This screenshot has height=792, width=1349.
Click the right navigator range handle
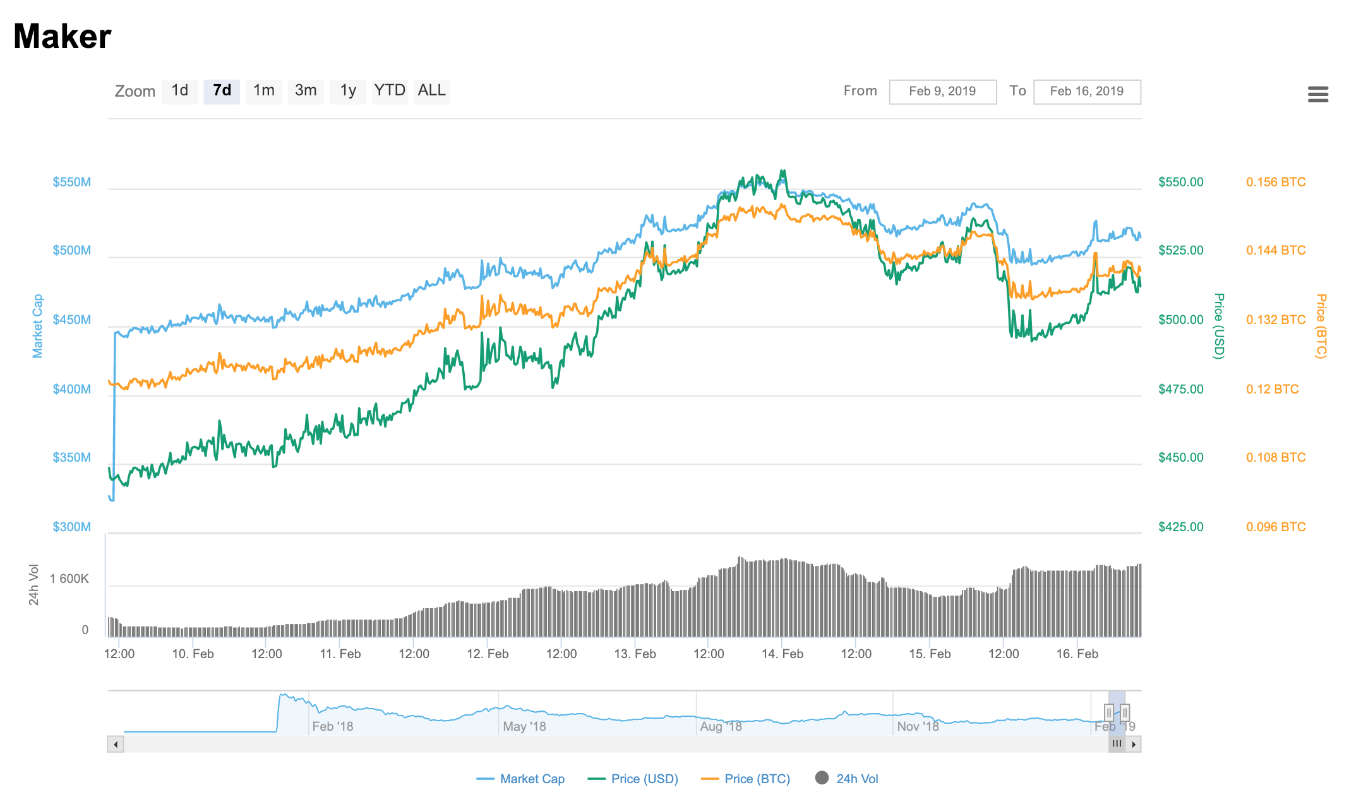coord(1125,713)
